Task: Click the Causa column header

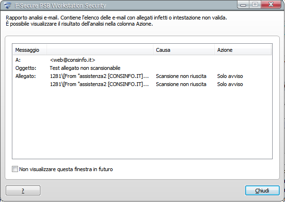Action: click(183, 50)
